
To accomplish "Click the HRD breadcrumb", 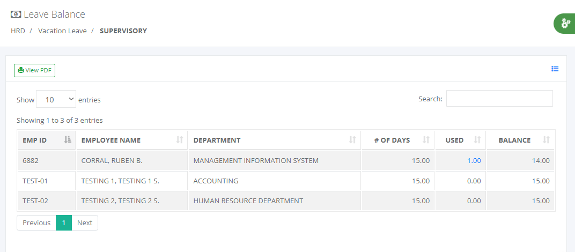I will click(x=18, y=31).
